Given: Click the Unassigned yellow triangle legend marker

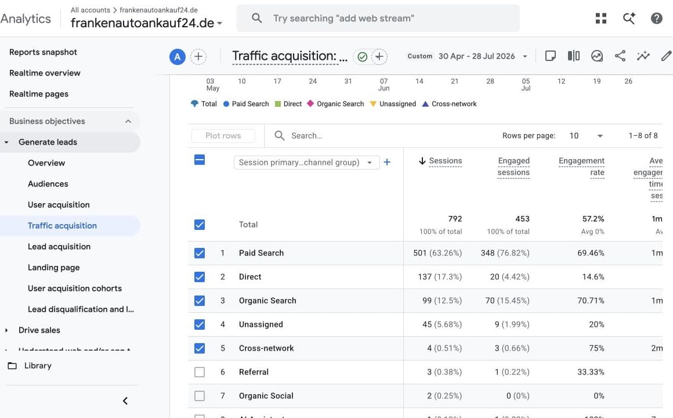Looking at the screenshot, I should pyautogui.click(x=373, y=104).
